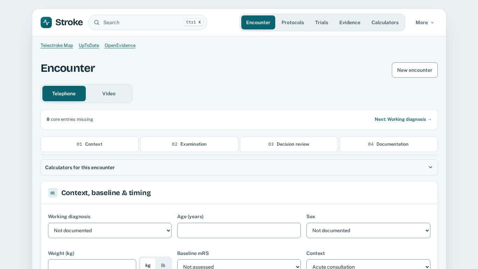
Task: Click the '8 core entries missing' text
Action: coord(70,119)
